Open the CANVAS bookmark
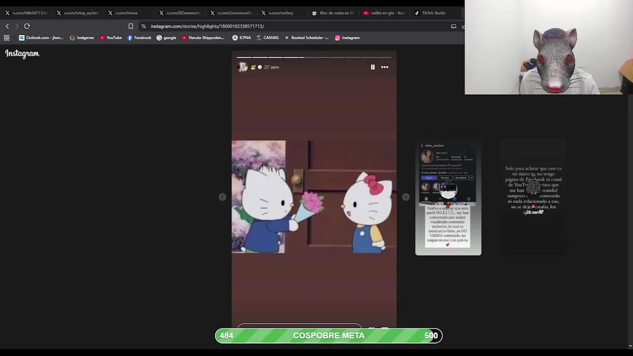 click(x=268, y=38)
